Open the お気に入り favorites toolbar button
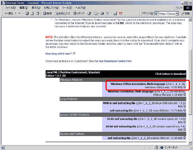The width and height of the screenshot is (193, 150). click(62, 13)
